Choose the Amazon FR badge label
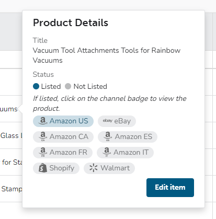This screenshot has height=219, width=216. point(69,152)
